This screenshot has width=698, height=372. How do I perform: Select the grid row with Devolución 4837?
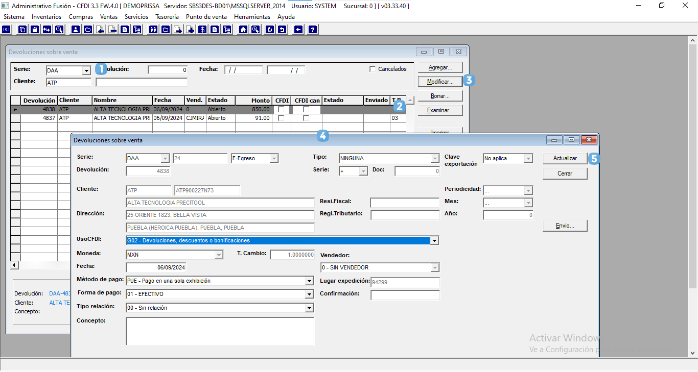click(208, 118)
